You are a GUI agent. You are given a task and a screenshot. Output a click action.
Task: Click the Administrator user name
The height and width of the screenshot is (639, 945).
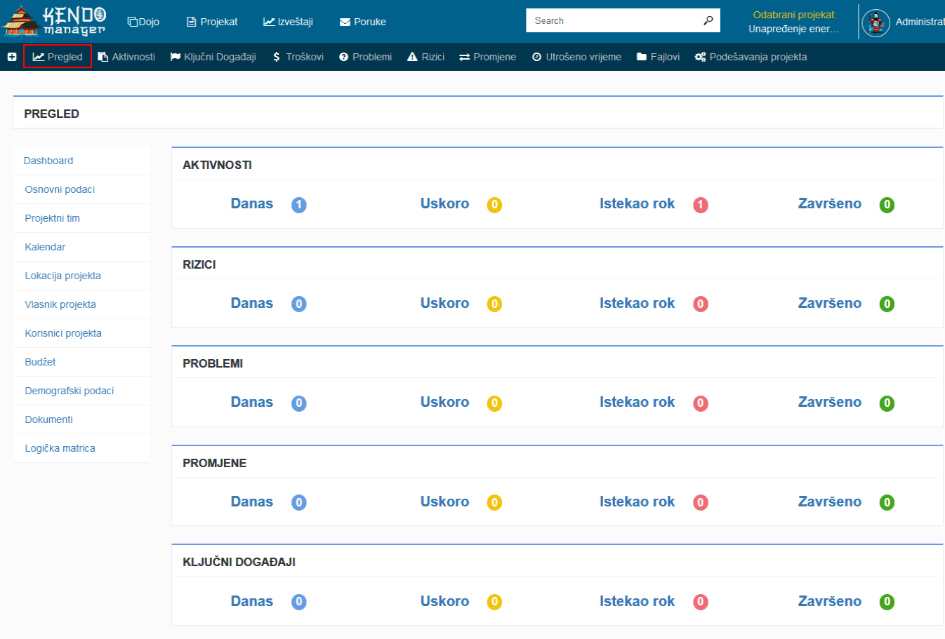(920, 22)
